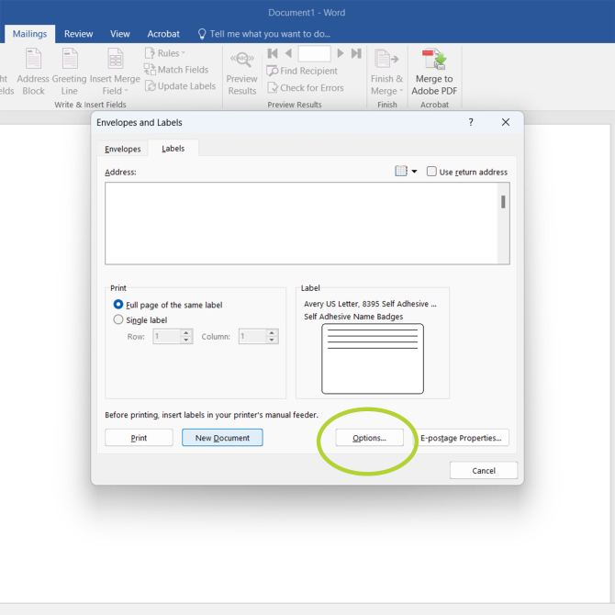Viewport: 615px width, 615px height.
Task: Select Full page of the same label
Action: tap(167, 305)
